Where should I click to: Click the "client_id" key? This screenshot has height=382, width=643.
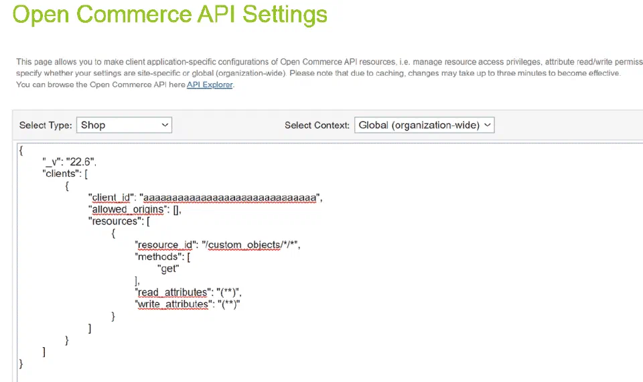(112, 198)
